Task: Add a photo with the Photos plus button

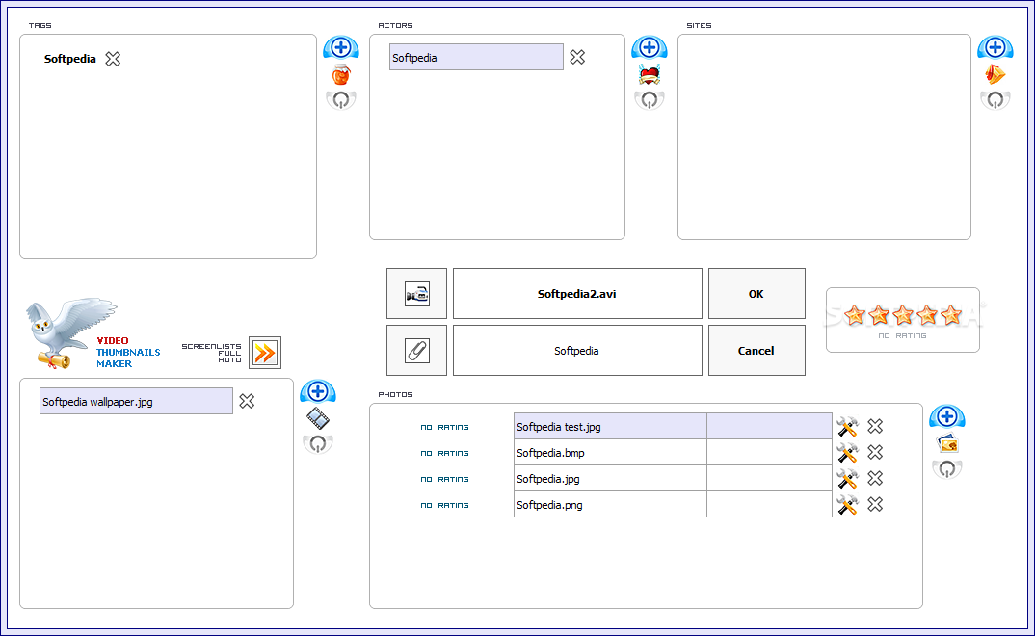Action: pos(946,417)
